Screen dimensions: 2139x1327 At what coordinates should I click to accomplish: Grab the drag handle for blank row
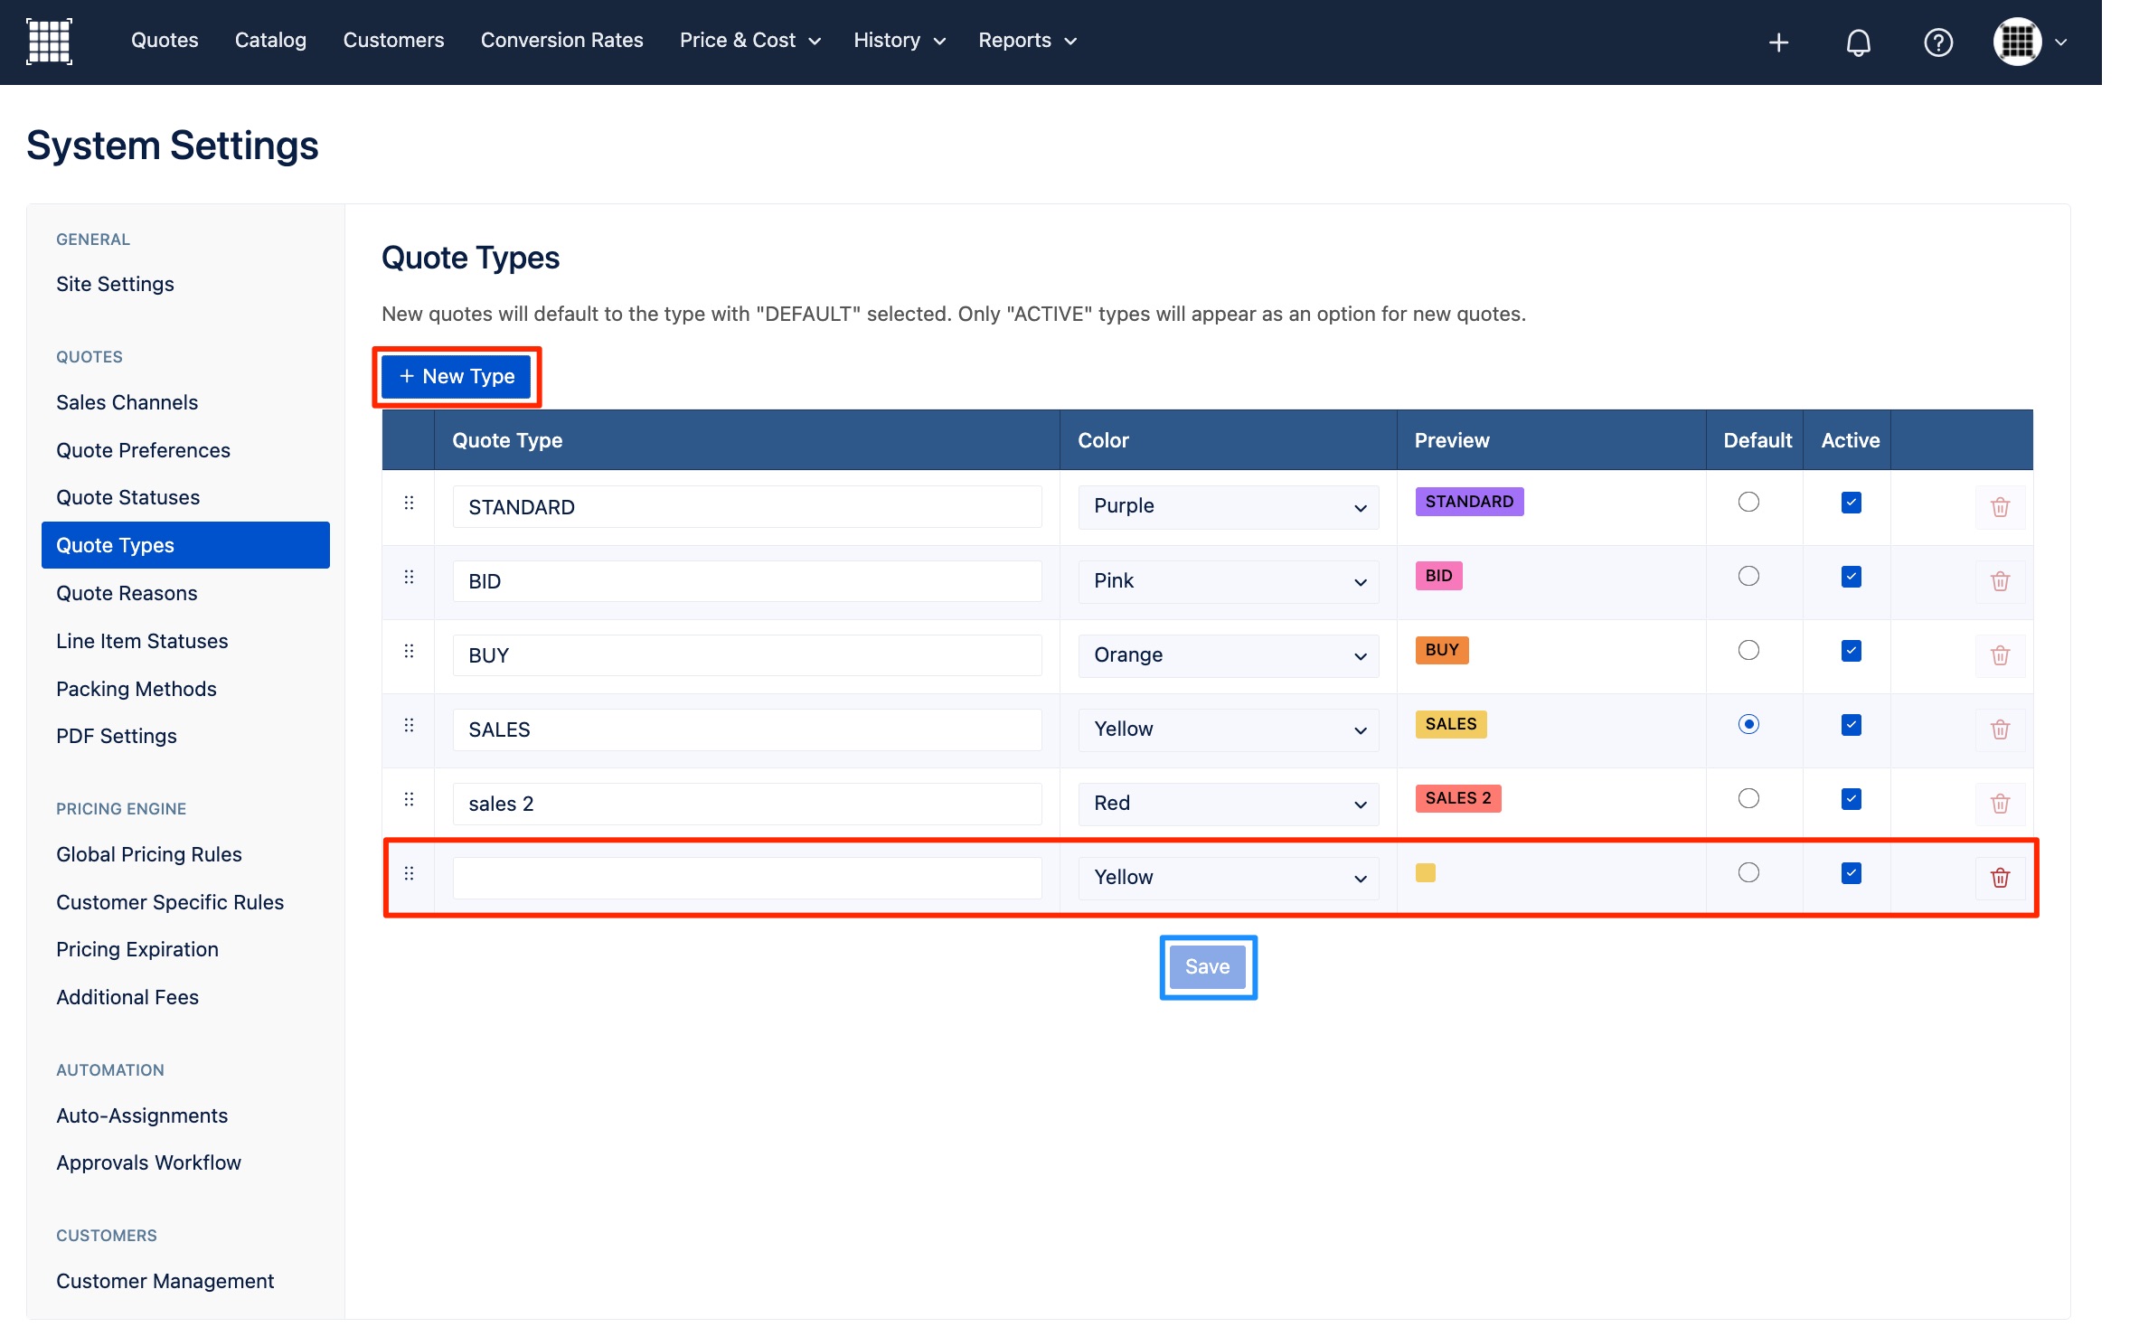click(409, 873)
